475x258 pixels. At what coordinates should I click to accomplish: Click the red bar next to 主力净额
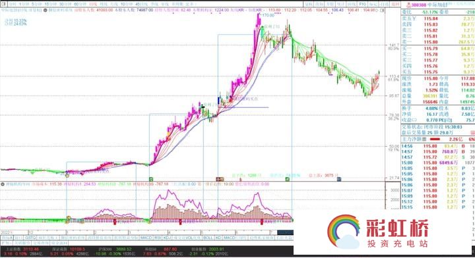click(435, 140)
